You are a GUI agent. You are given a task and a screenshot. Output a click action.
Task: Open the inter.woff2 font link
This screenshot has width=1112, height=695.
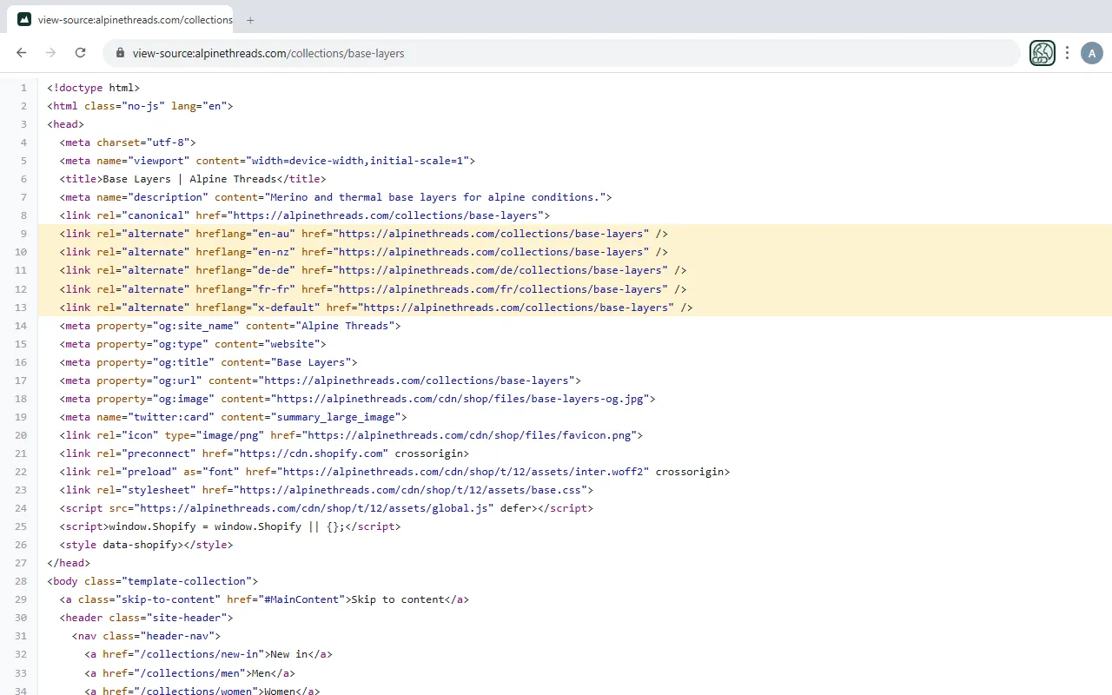[x=463, y=472]
